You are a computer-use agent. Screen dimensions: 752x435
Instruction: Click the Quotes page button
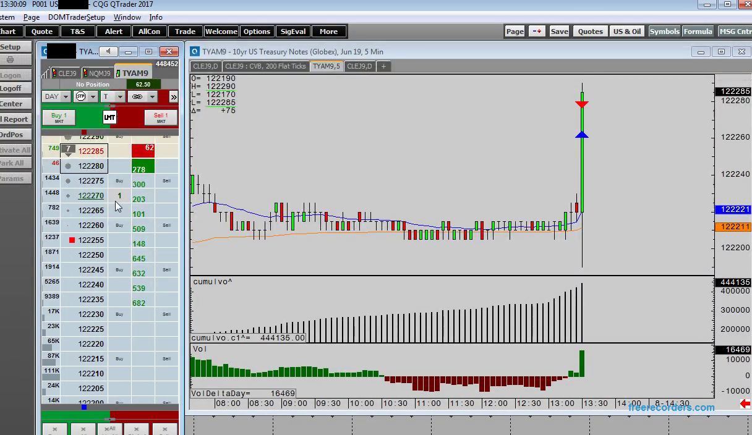590,32
